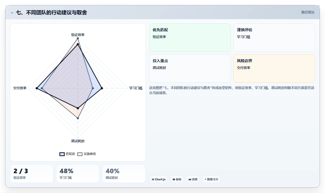Image resolution: width=325 pixels, height=193 pixels.
Task: Toggle the 匹配度 legend entry
Action: [x=67, y=154]
